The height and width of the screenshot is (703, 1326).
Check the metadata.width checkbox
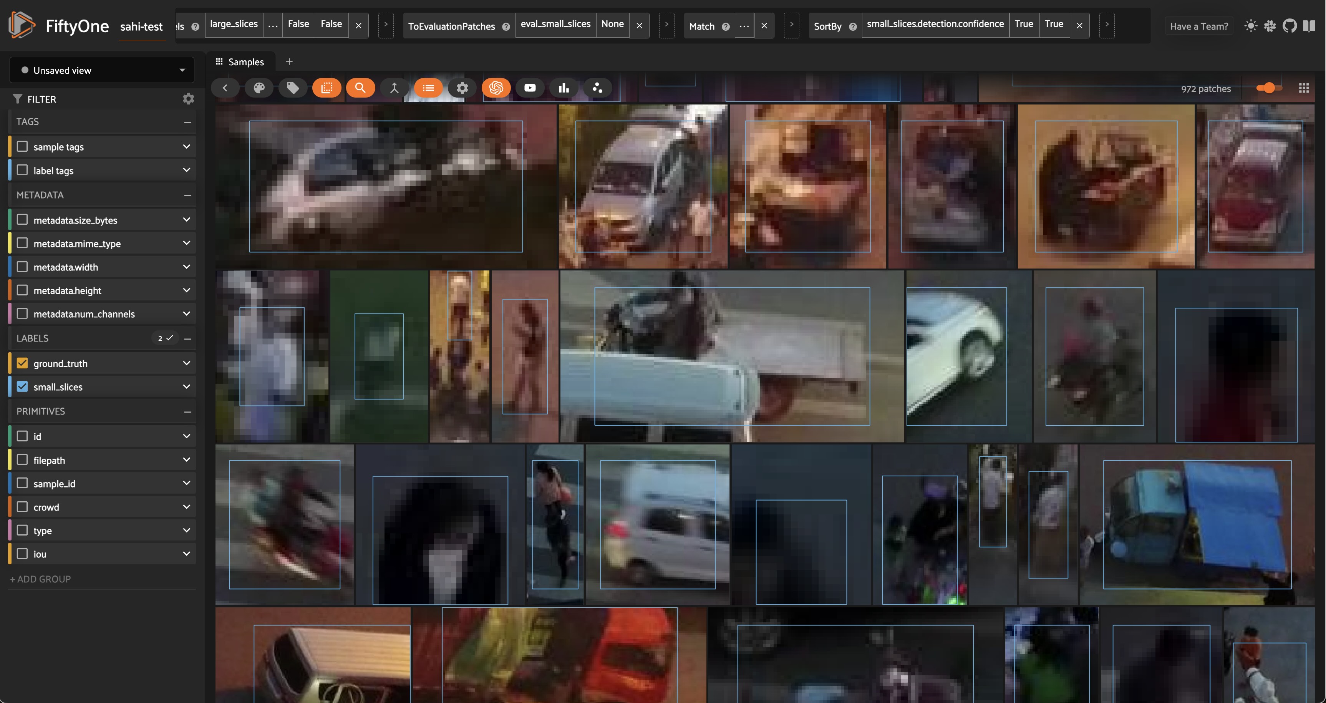[22, 267]
